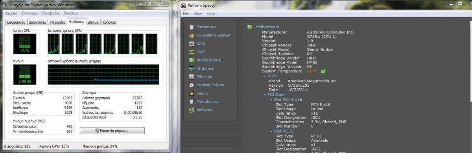Switch to the Χρήστες tab
This screenshot has width=472, height=153.
tap(109, 22)
